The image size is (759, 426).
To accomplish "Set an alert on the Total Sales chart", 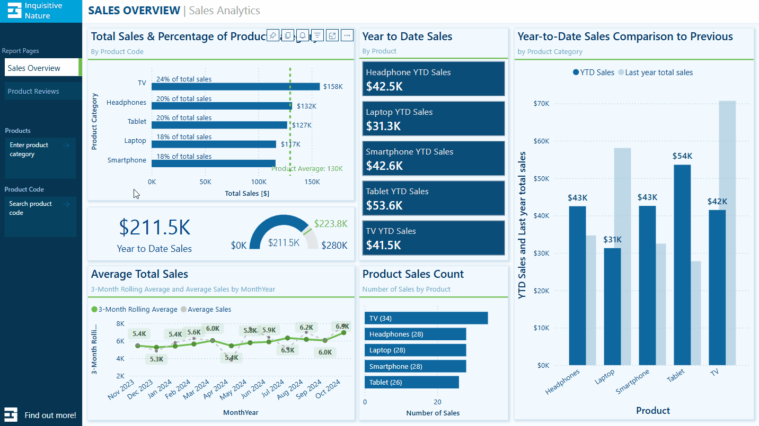I will 302,35.
